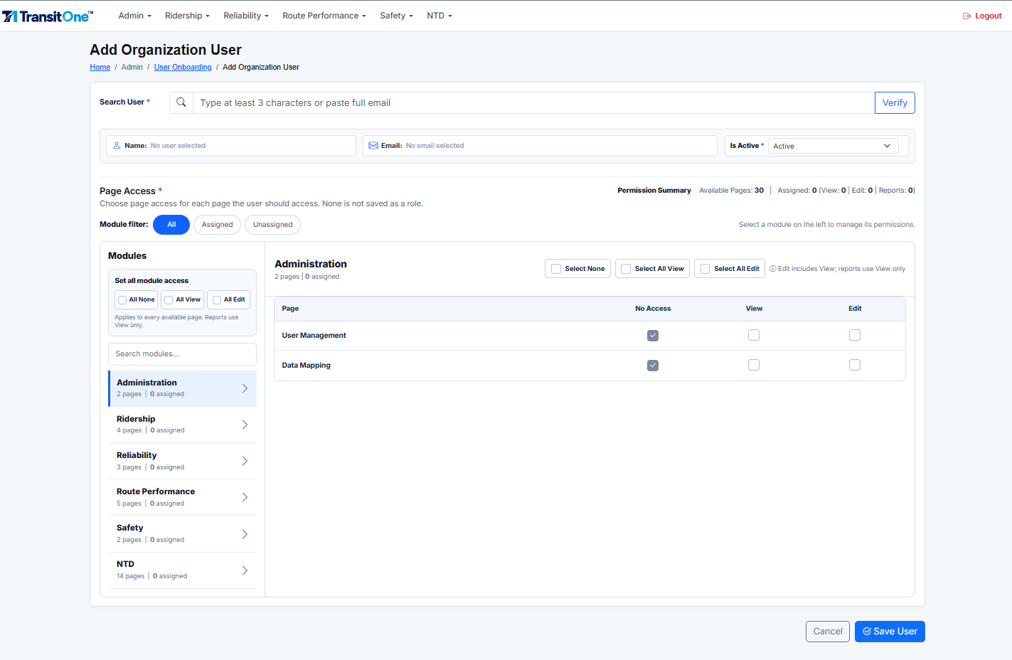This screenshot has width=1012, height=660.
Task: Open the Ridership menu in navbar
Action: pos(187,16)
